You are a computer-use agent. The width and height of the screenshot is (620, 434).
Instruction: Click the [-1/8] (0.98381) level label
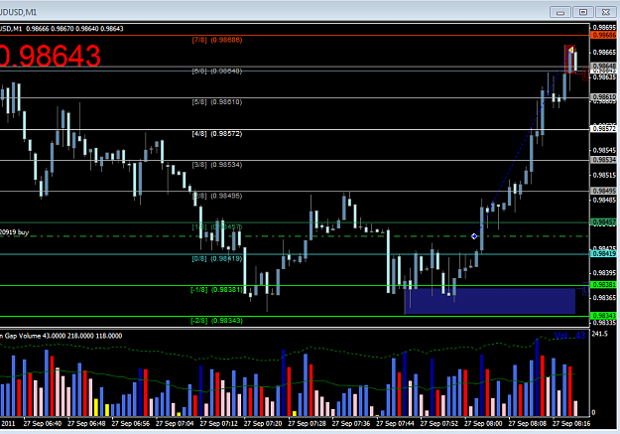click(x=216, y=289)
